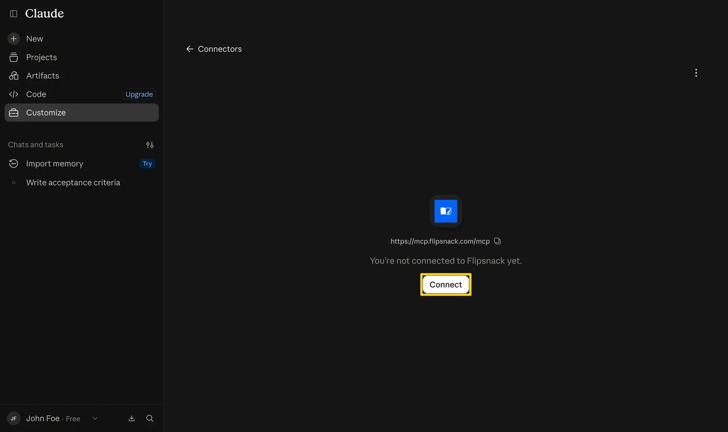Expand the John Foe account menu chevron
This screenshot has height=432, width=728.
(95, 419)
